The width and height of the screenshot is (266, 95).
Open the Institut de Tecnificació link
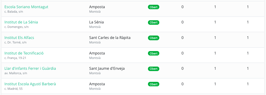24,53
